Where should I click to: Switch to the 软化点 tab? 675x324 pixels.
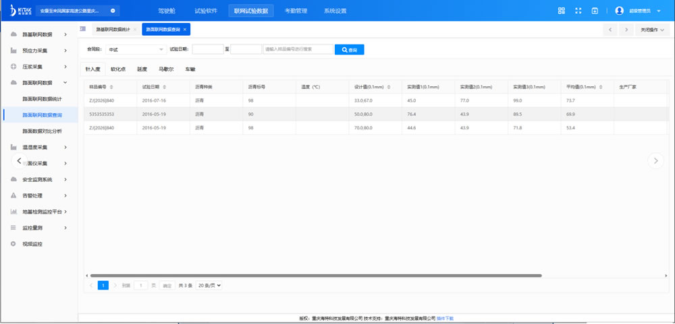pos(118,69)
